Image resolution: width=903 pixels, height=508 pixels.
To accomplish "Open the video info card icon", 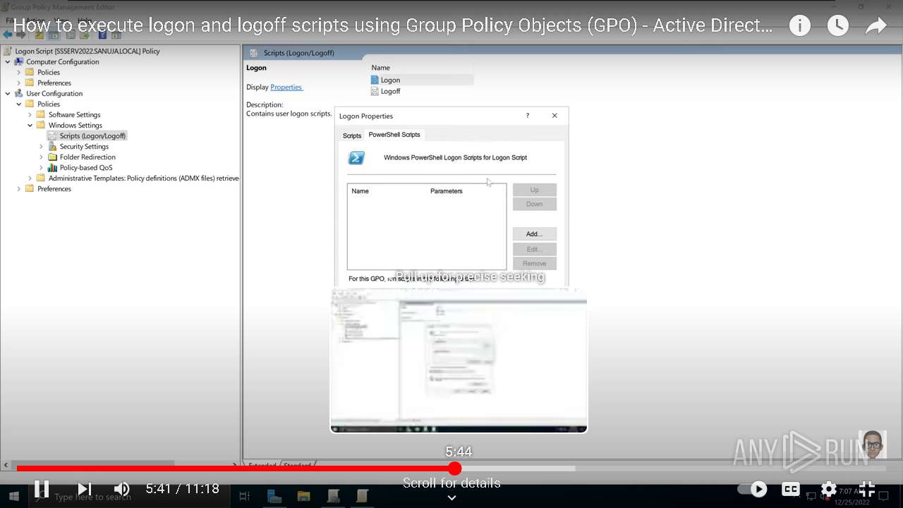I will coord(799,26).
